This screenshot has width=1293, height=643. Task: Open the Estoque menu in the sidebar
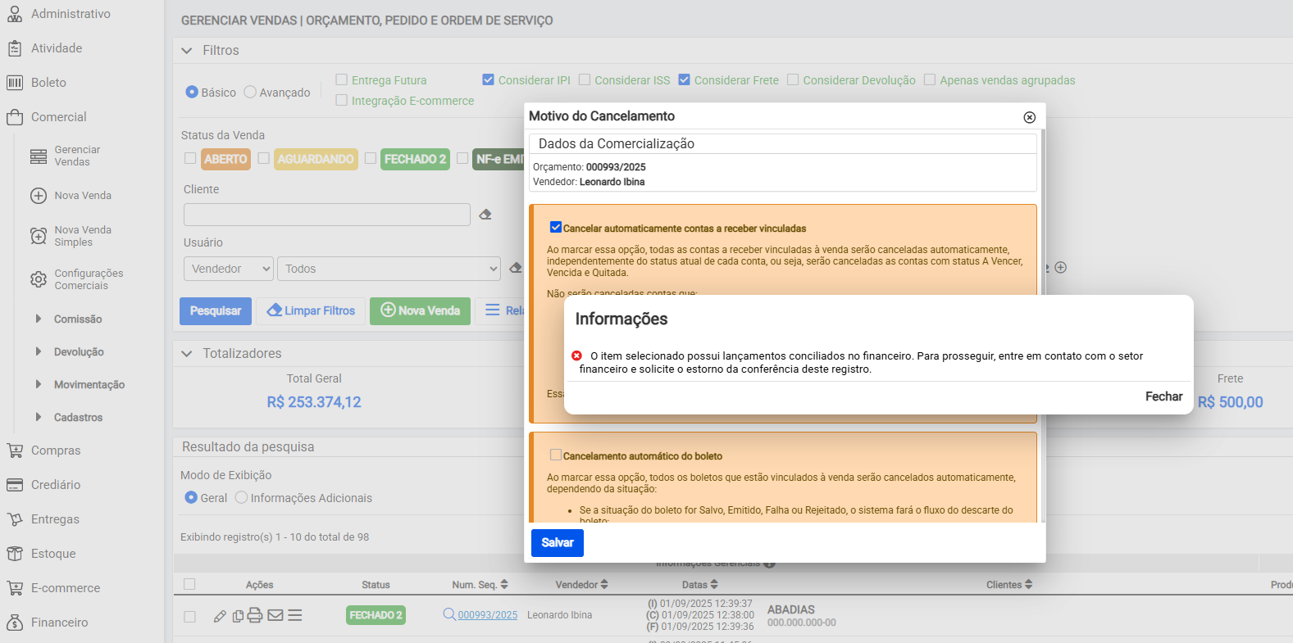[53, 554]
